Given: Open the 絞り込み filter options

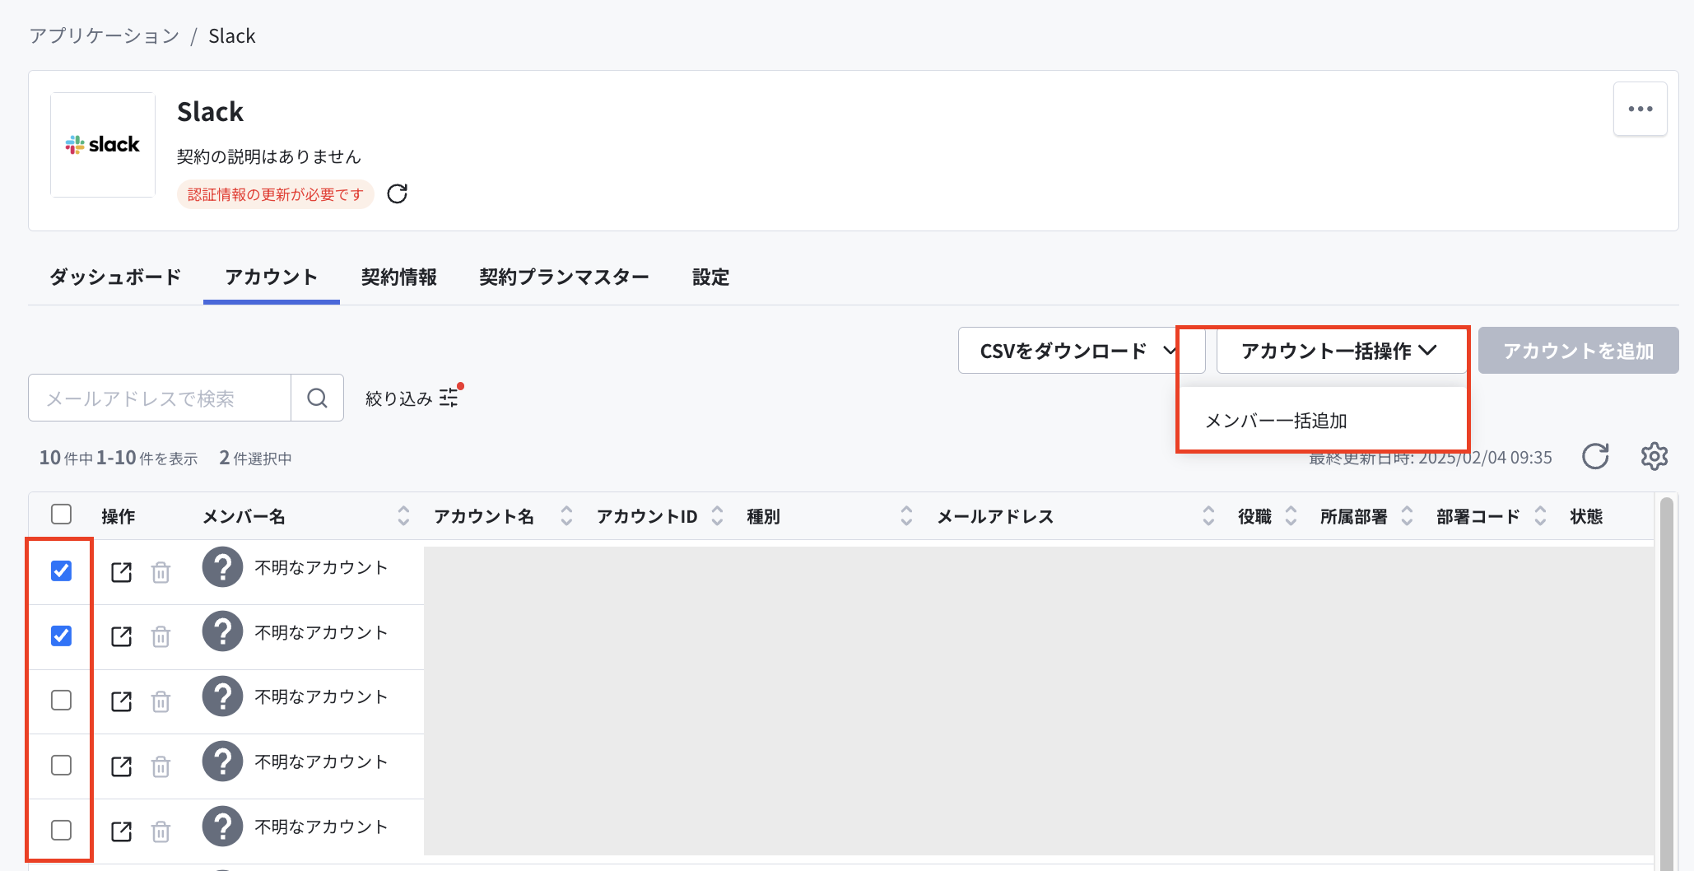Looking at the screenshot, I should coord(449,398).
